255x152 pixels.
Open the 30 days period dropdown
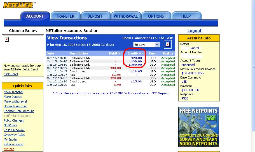[146, 45]
